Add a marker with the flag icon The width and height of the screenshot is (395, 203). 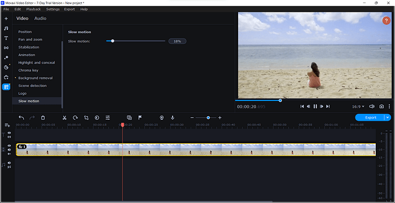140,118
